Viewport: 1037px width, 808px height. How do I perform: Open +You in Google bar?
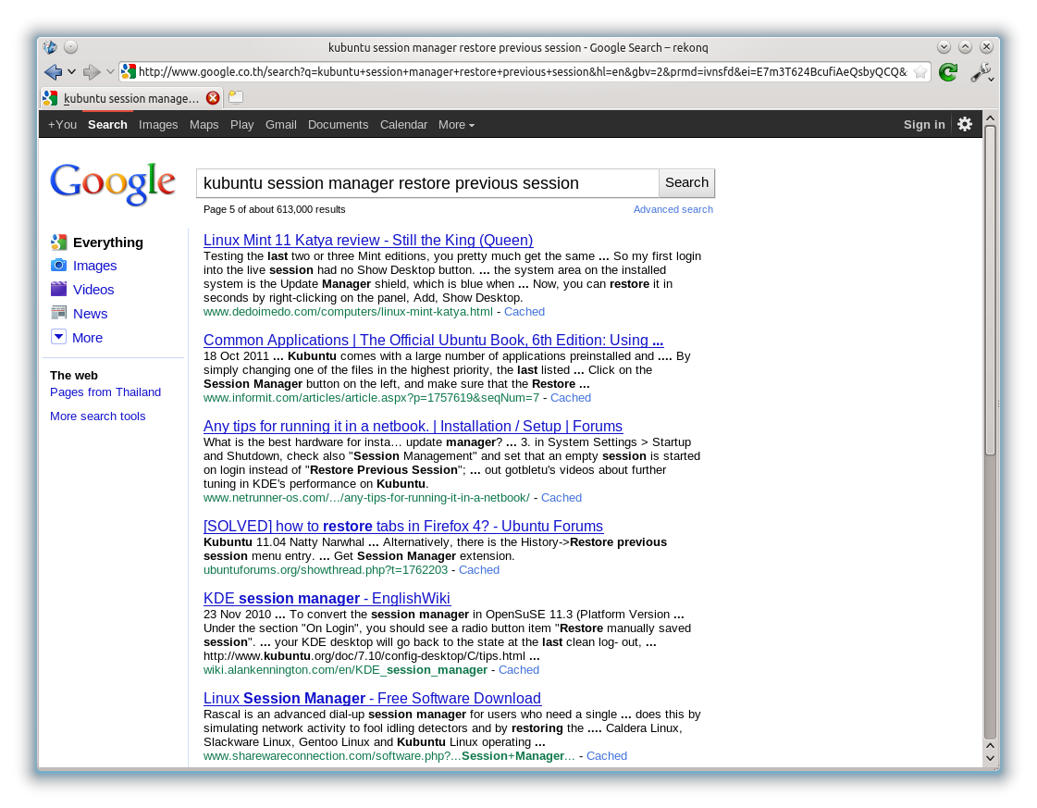click(x=62, y=124)
